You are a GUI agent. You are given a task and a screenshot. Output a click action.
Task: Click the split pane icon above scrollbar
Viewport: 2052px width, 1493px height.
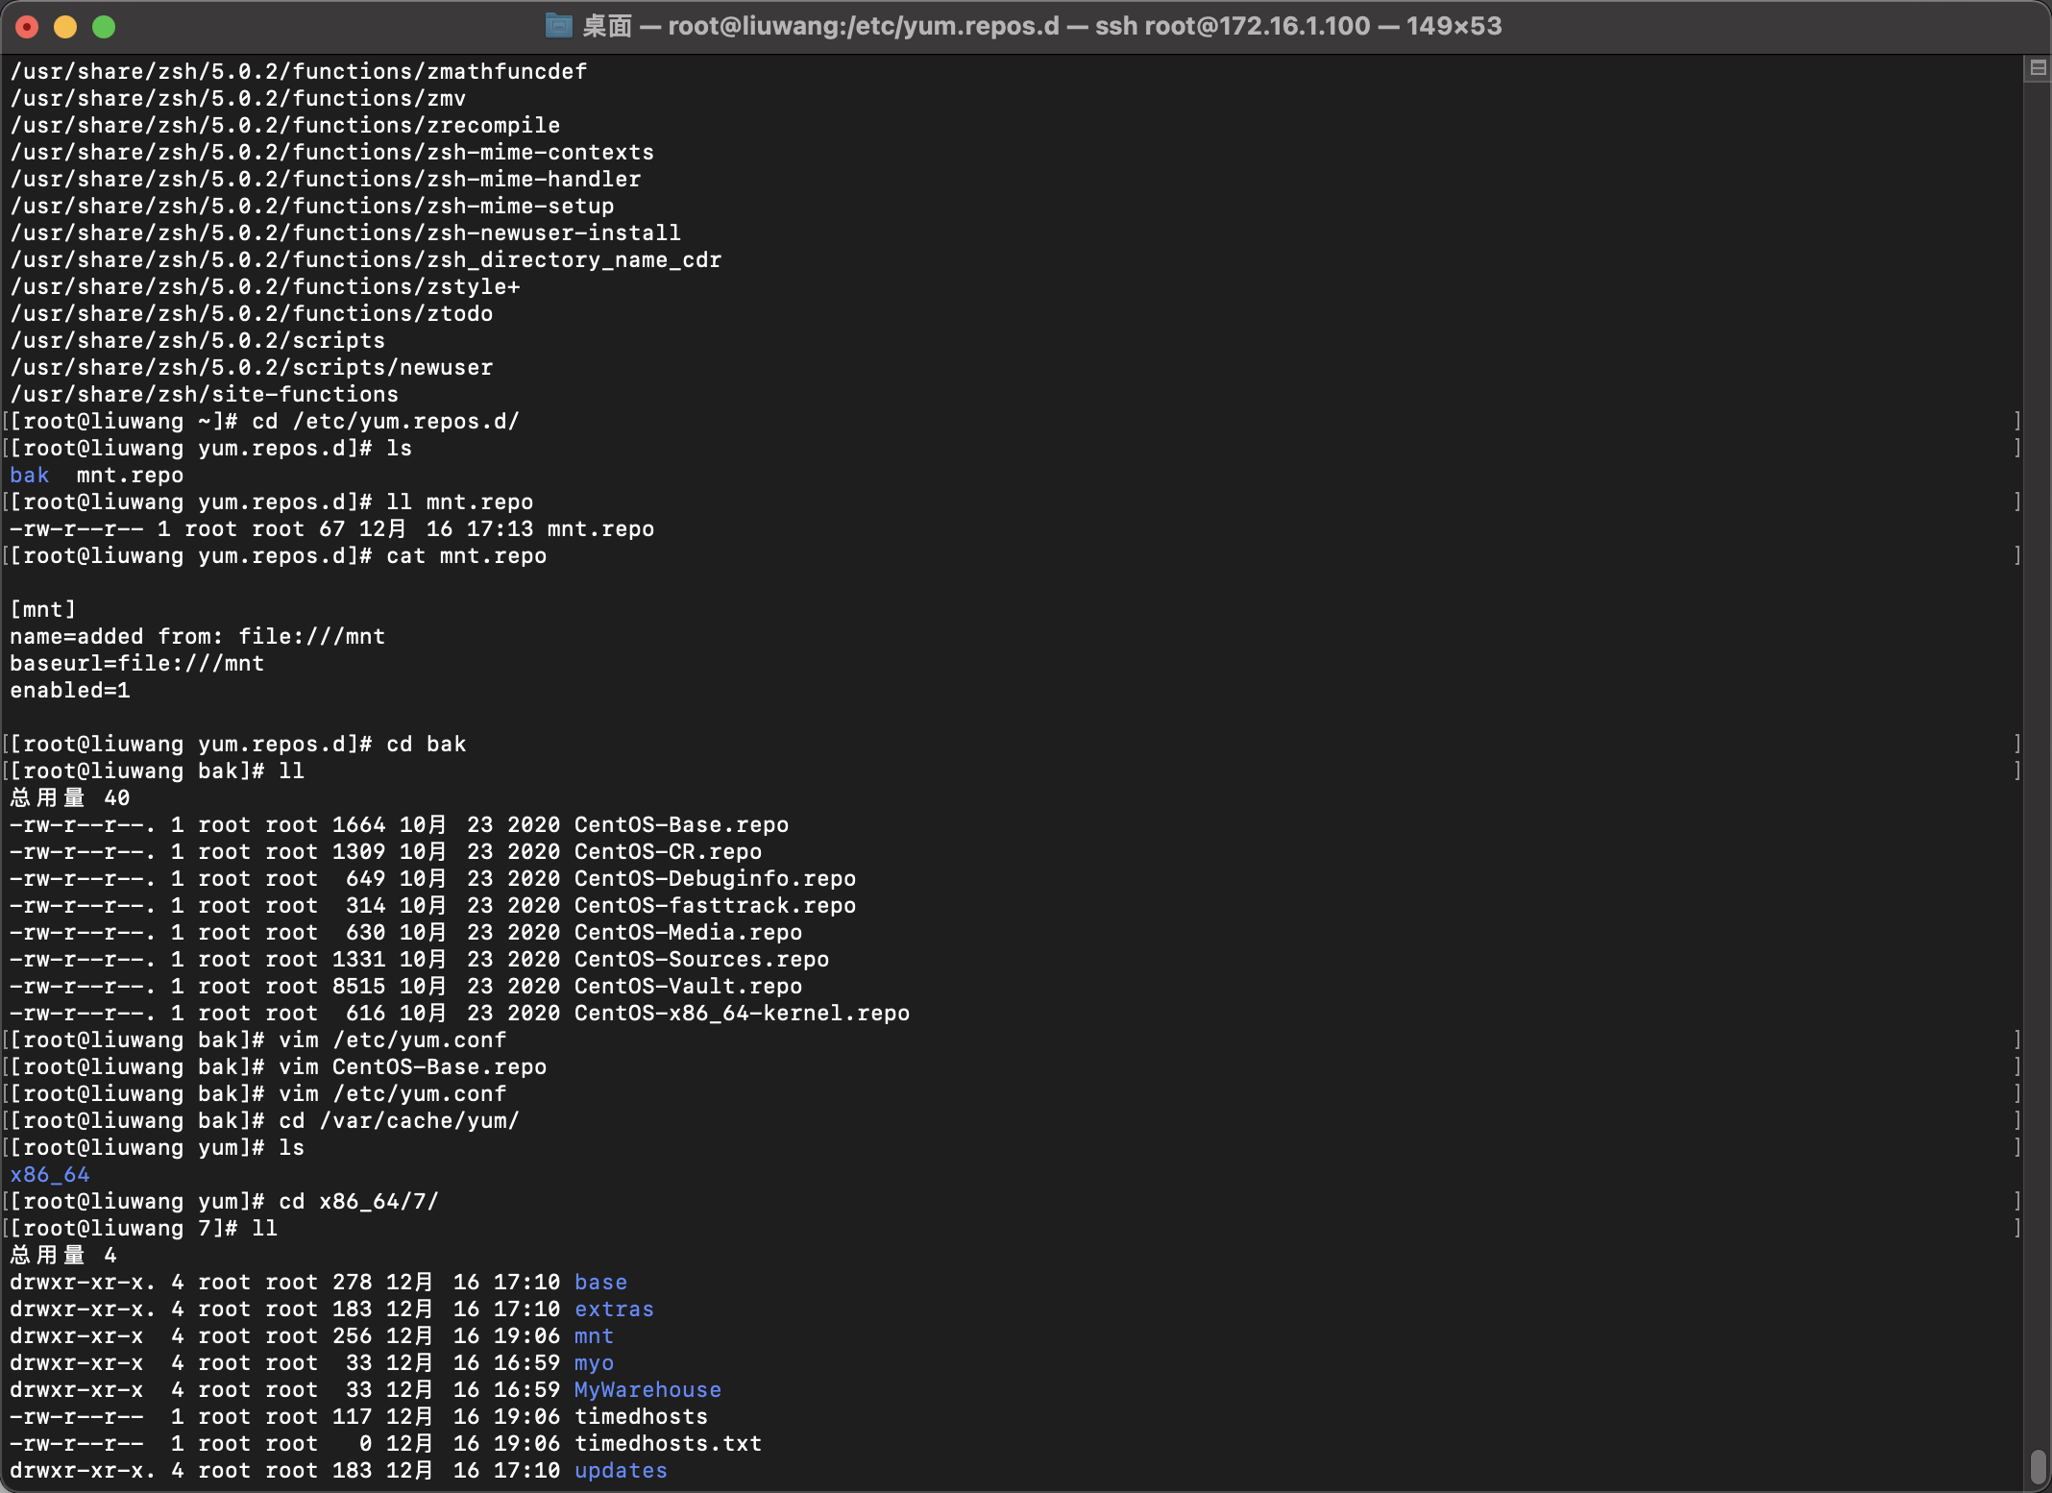(x=2037, y=68)
